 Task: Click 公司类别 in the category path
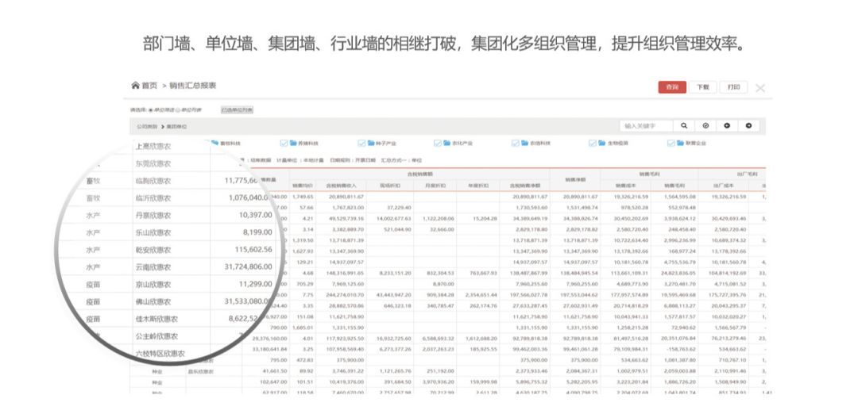147,127
